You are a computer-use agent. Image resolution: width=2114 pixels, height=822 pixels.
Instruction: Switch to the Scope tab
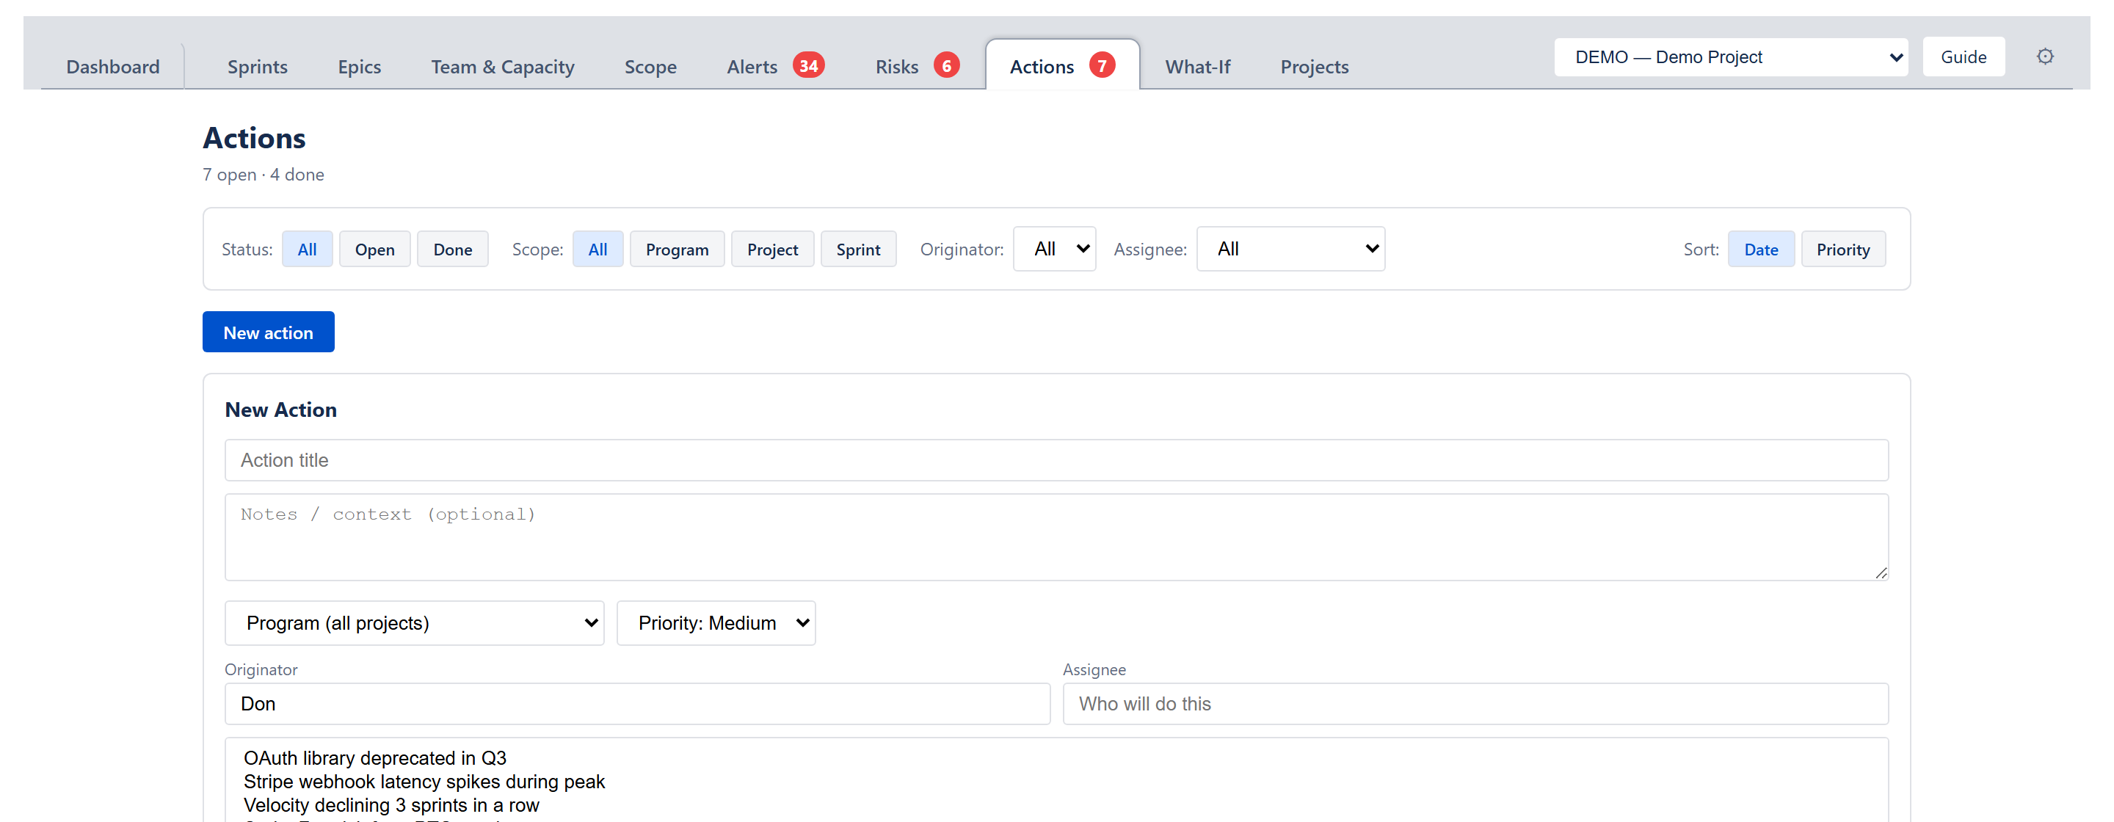pos(651,67)
